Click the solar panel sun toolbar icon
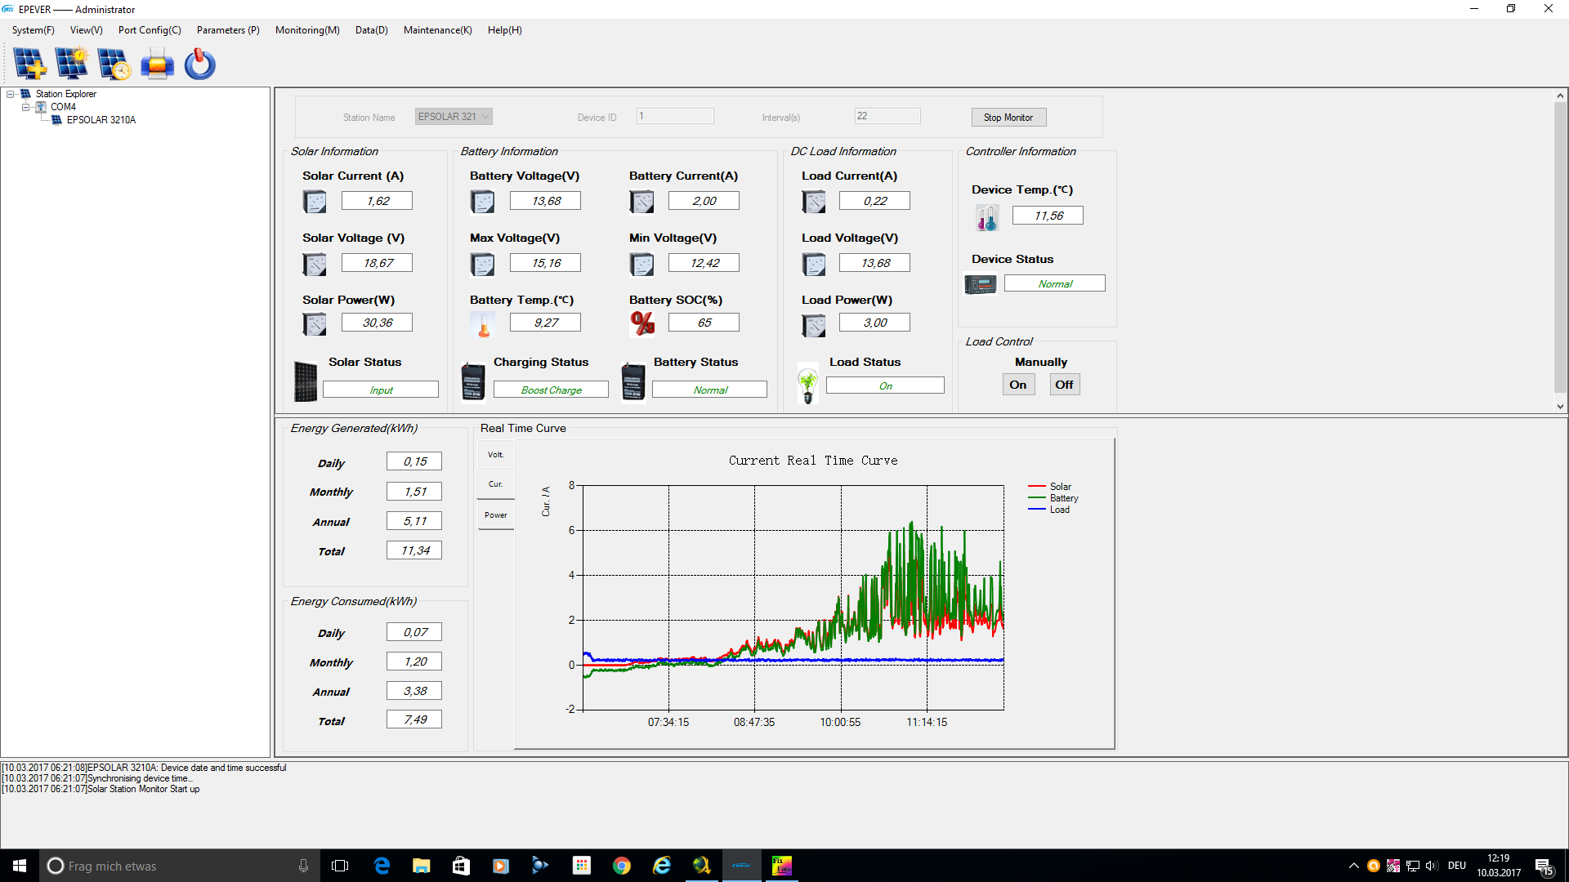Viewport: 1569px width, 882px height. coord(72,64)
